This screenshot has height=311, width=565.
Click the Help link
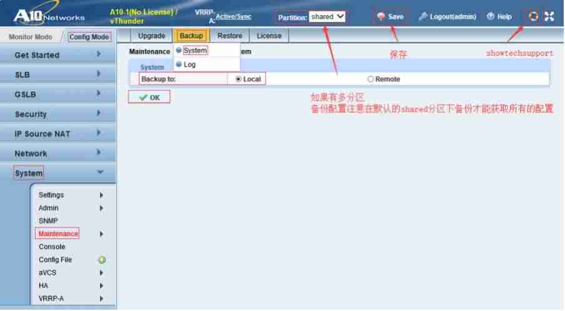click(x=504, y=17)
